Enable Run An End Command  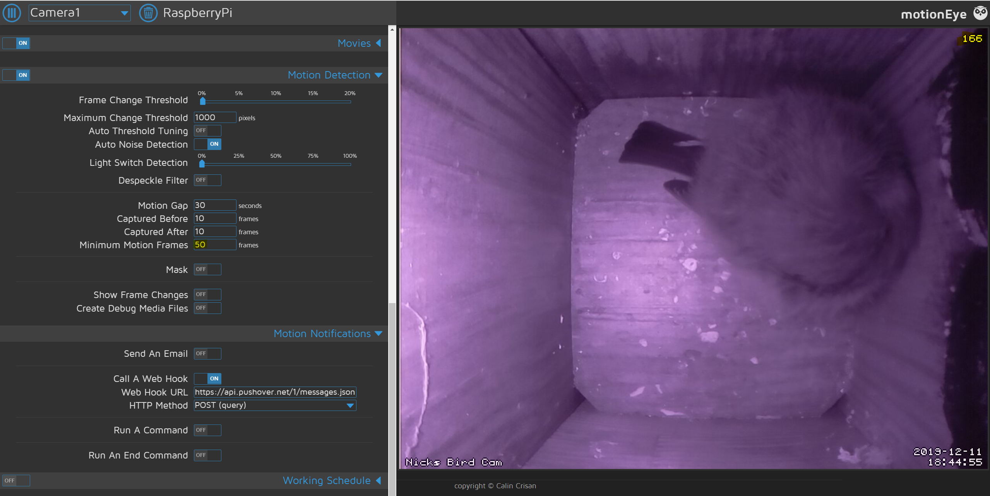click(x=207, y=455)
